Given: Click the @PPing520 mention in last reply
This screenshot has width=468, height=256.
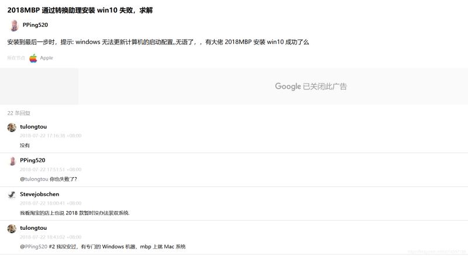Looking at the screenshot, I should point(33,247).
